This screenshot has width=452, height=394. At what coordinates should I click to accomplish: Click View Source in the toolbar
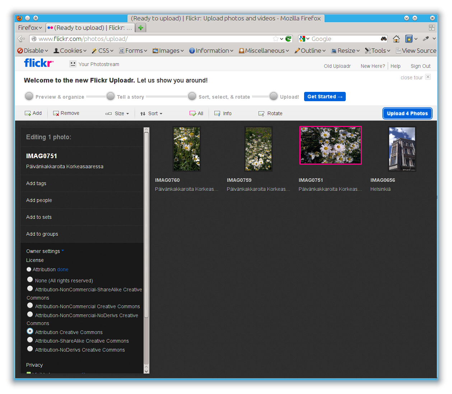(x=416, y=51)
